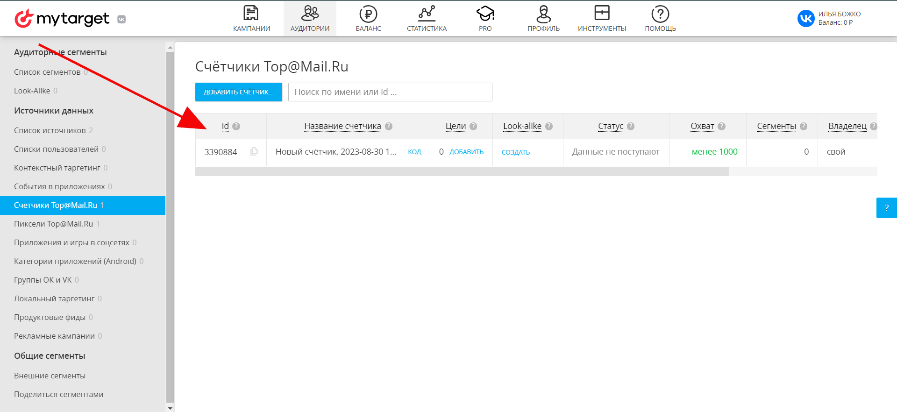The width and height of the screenshot is (897, 412).
Task: Click СОЗДАТЬ link in Look-alike column
Action: pos(516,152)
